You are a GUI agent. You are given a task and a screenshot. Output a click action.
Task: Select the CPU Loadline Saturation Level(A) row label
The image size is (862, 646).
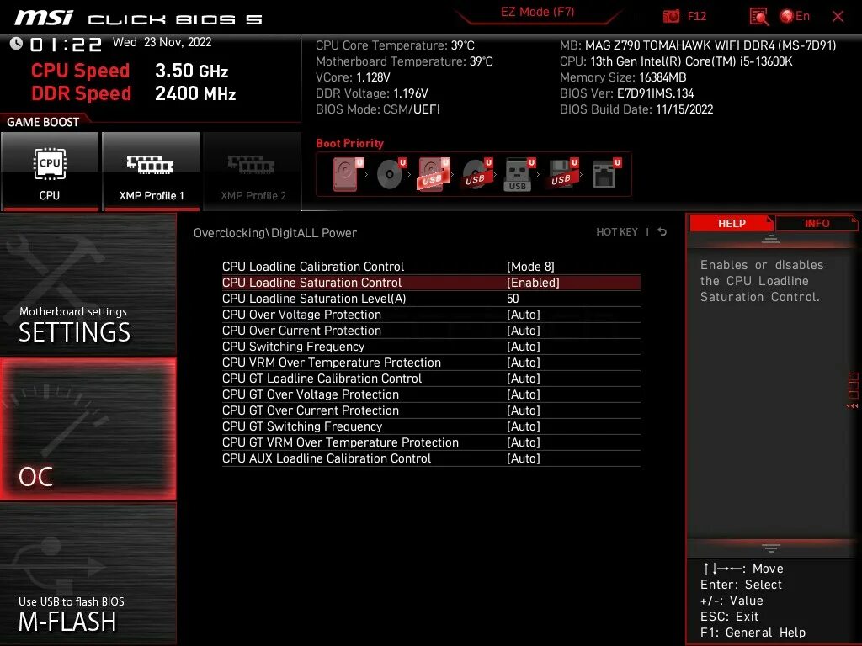pos(314,299)
